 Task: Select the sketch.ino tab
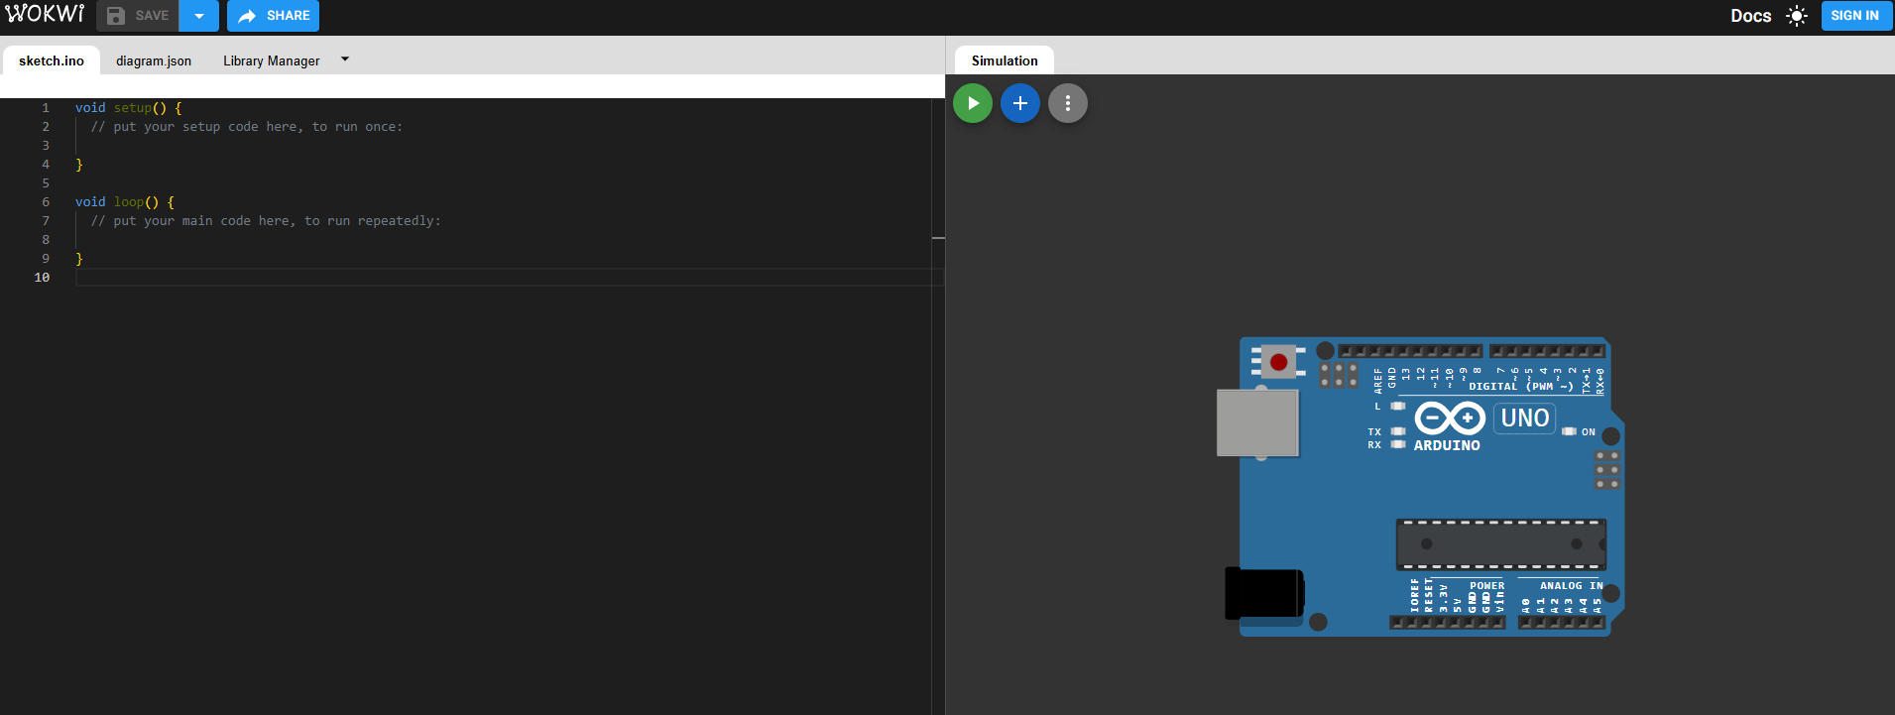[x=52, y=60]
